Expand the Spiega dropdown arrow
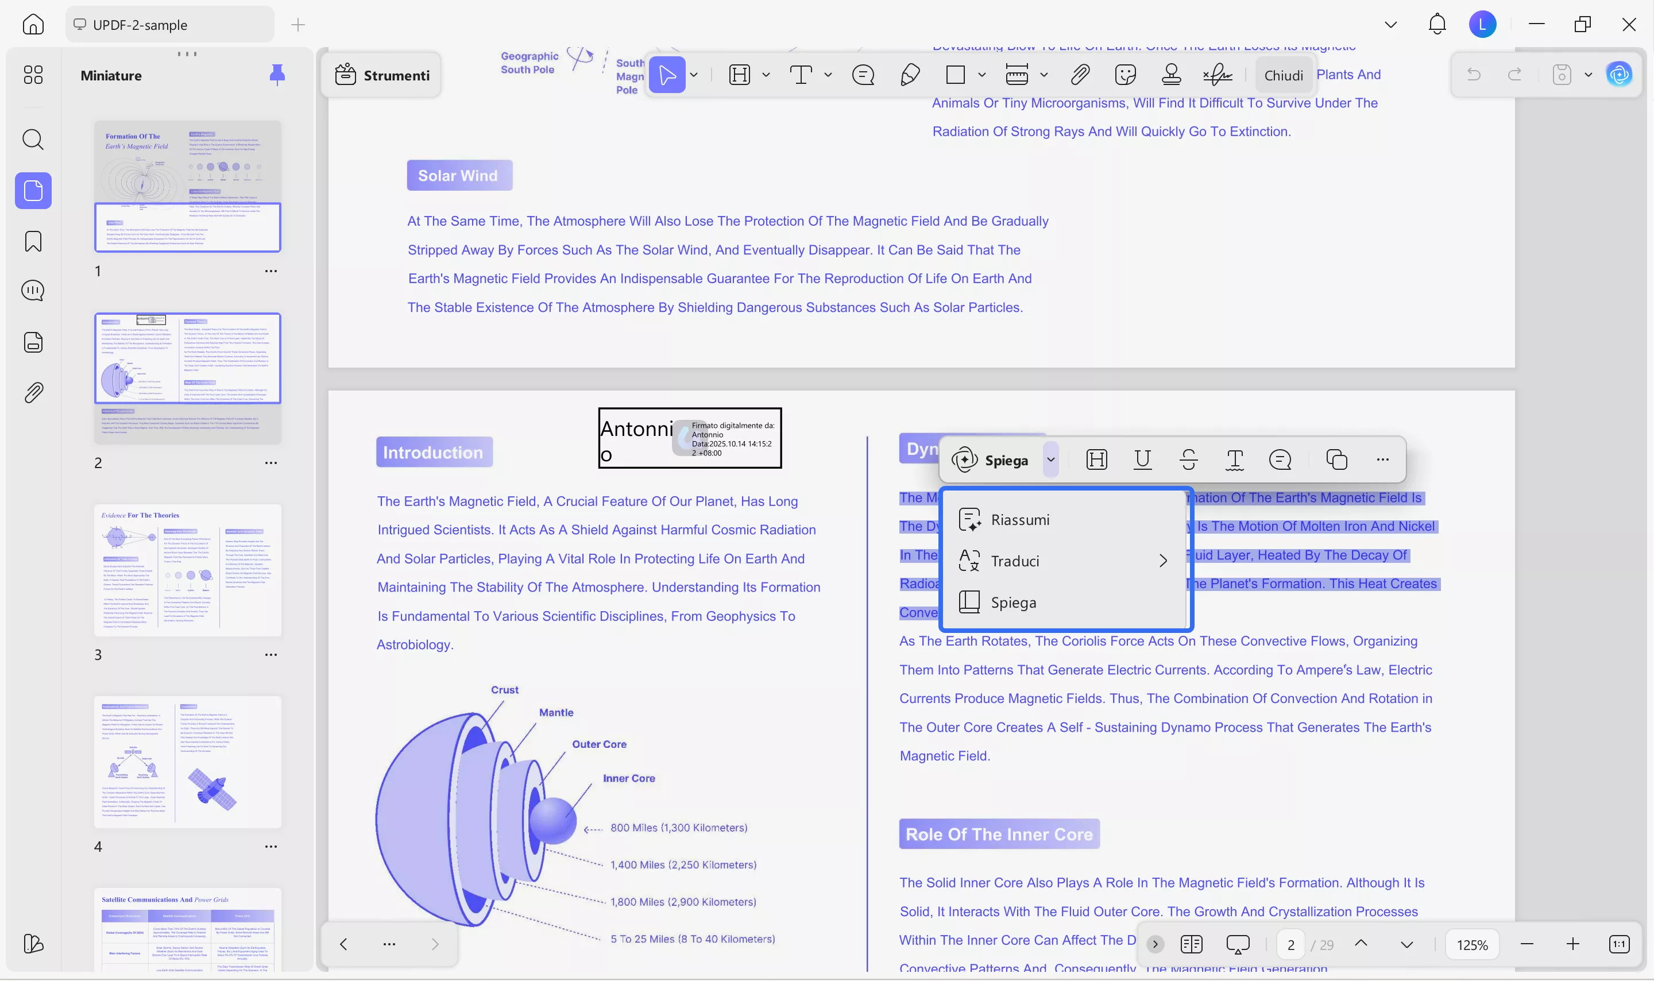The image size is (1654, 981). 1050,459
